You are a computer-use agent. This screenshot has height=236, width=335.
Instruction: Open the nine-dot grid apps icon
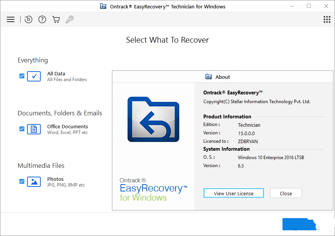[327, 19]
